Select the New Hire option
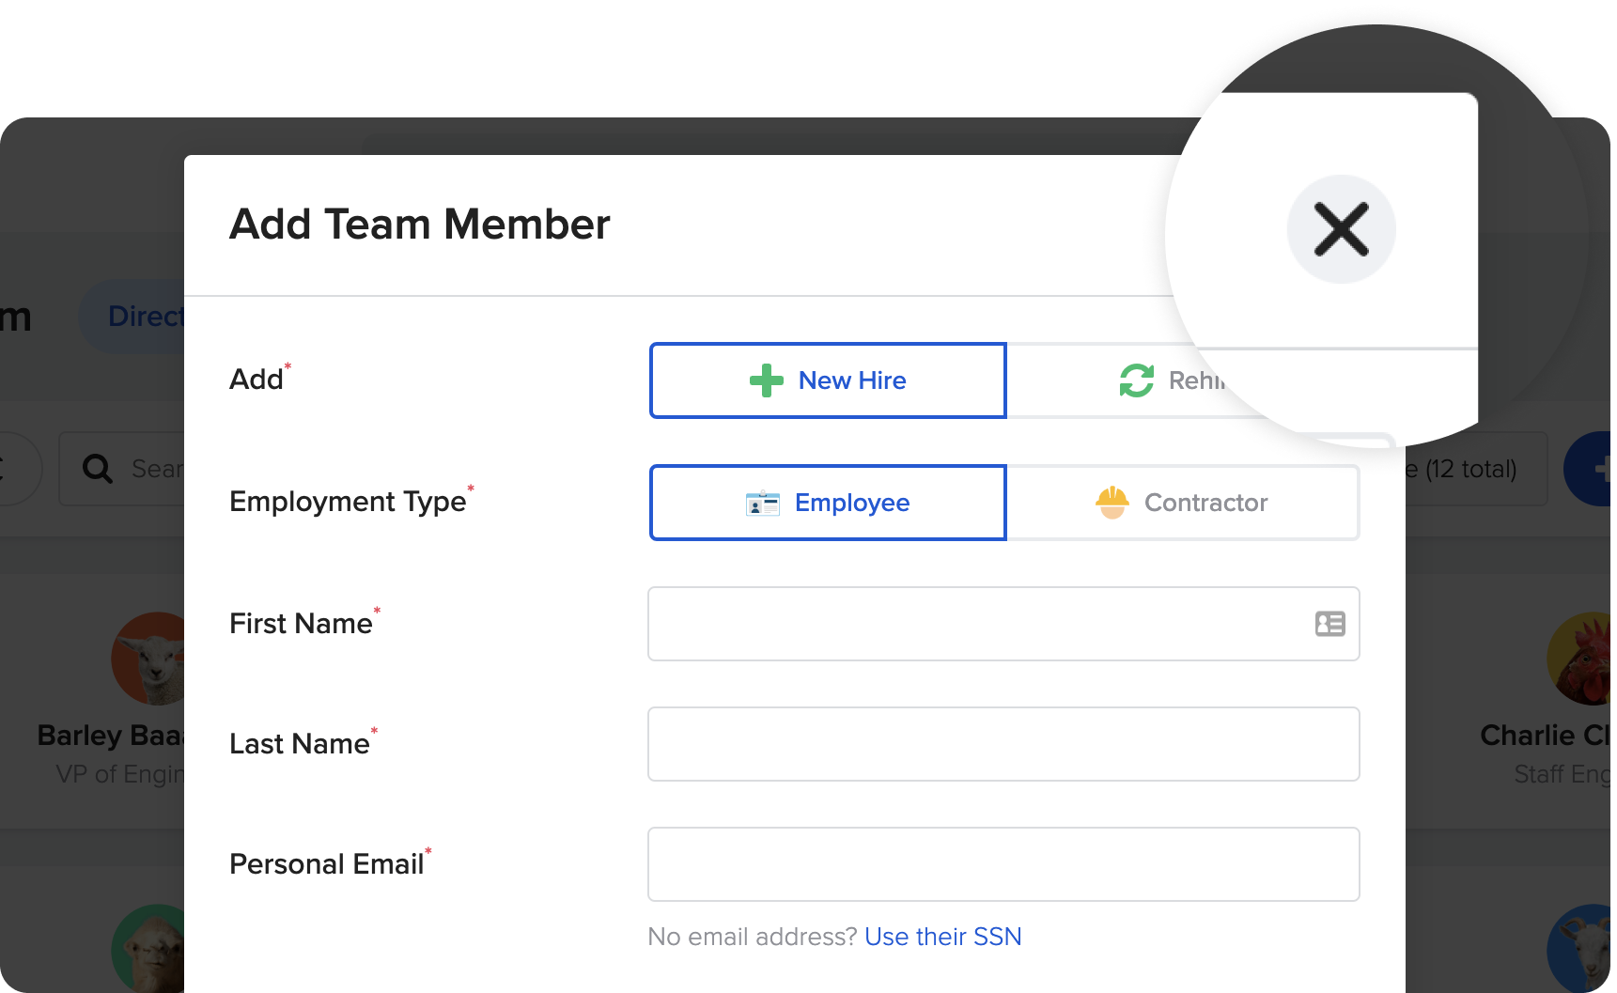Viewport: 1617px width, 993px height. (x=828, y=380)
